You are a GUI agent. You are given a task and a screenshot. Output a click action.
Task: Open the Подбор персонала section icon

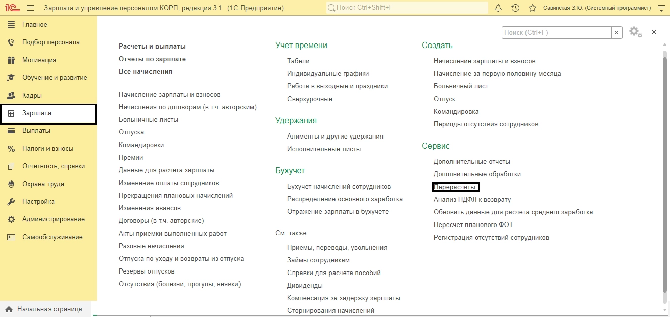coord(11,42)
